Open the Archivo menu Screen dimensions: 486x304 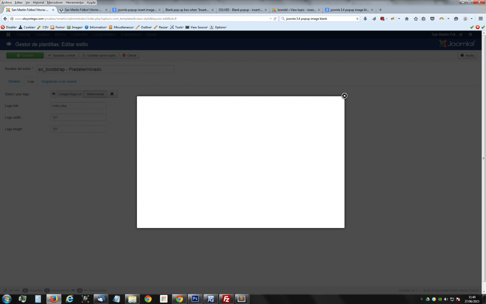coord(7,3)
